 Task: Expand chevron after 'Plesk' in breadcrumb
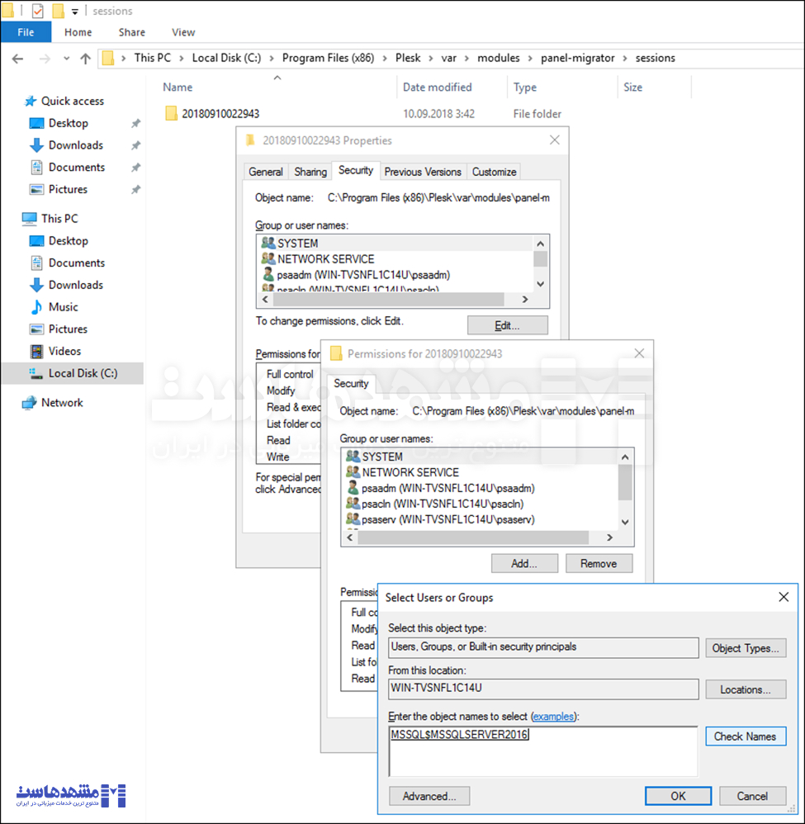(x=431, y=59)
